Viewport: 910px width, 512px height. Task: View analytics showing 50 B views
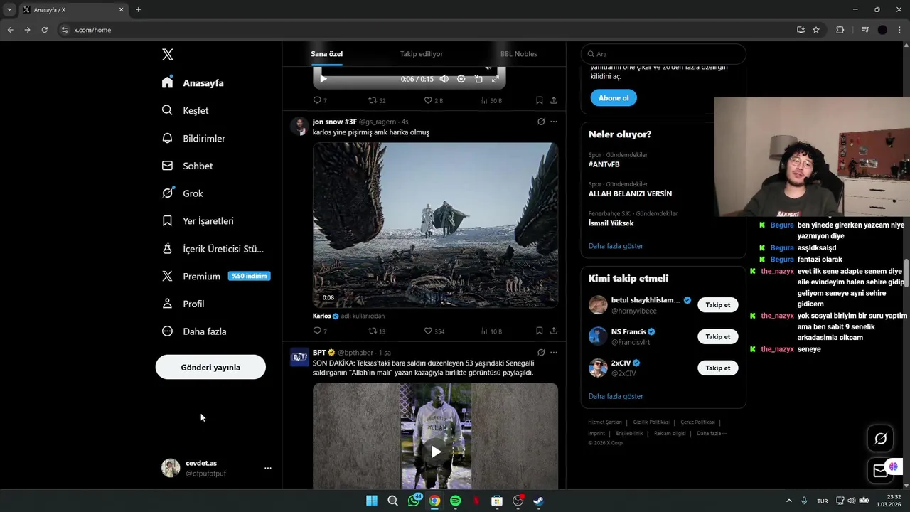[491, 100]
